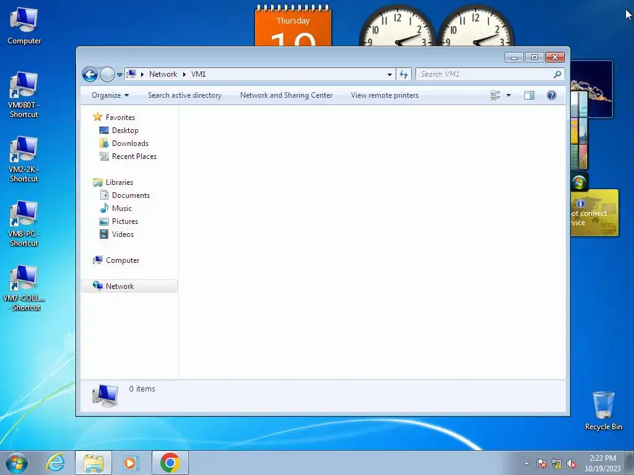The height and width of the screenshot is (475, 634).
Task: Open the recent pages dropdown arrow
Action: (119, 75)
